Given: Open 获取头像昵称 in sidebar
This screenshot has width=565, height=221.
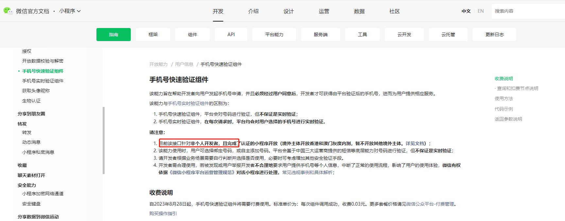Looking at the screenshot, I should [36, 91].
